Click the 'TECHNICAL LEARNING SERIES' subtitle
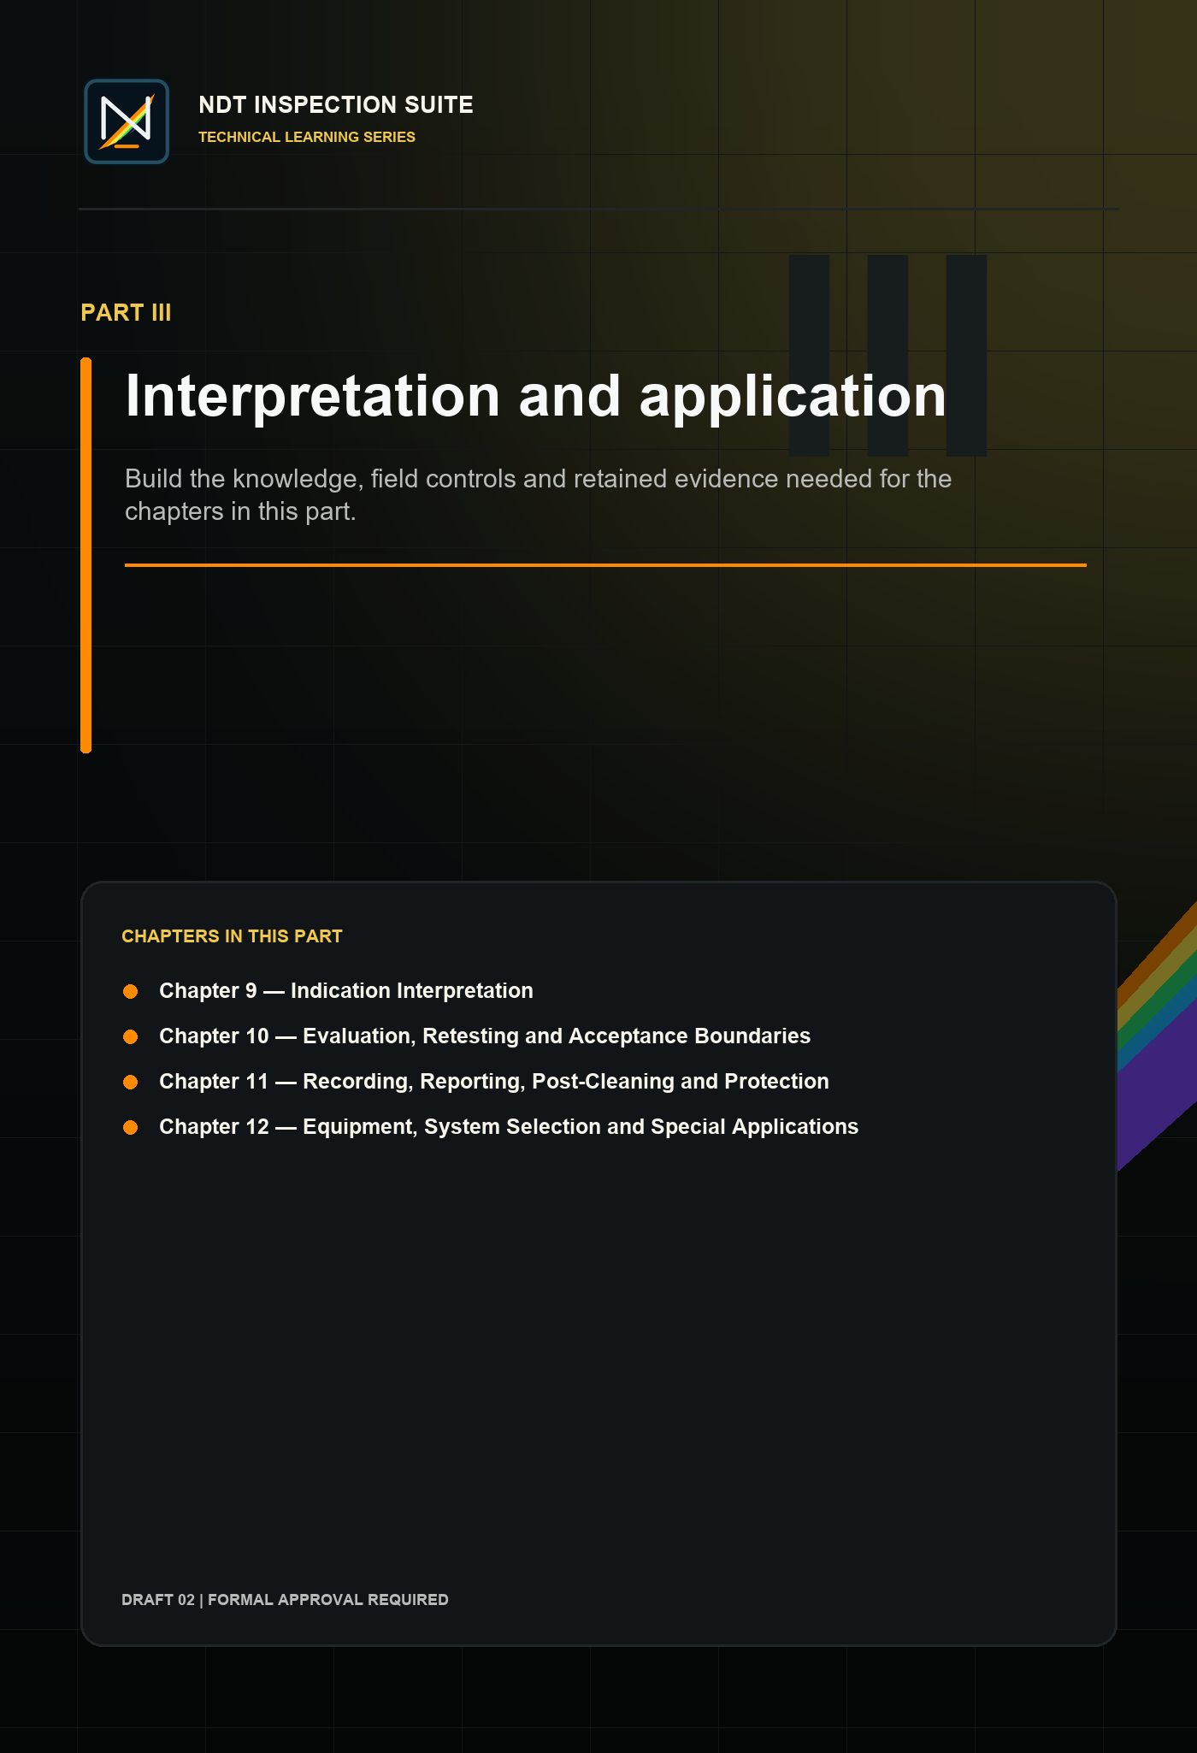1197x1753 pixels. pos(307,137)
